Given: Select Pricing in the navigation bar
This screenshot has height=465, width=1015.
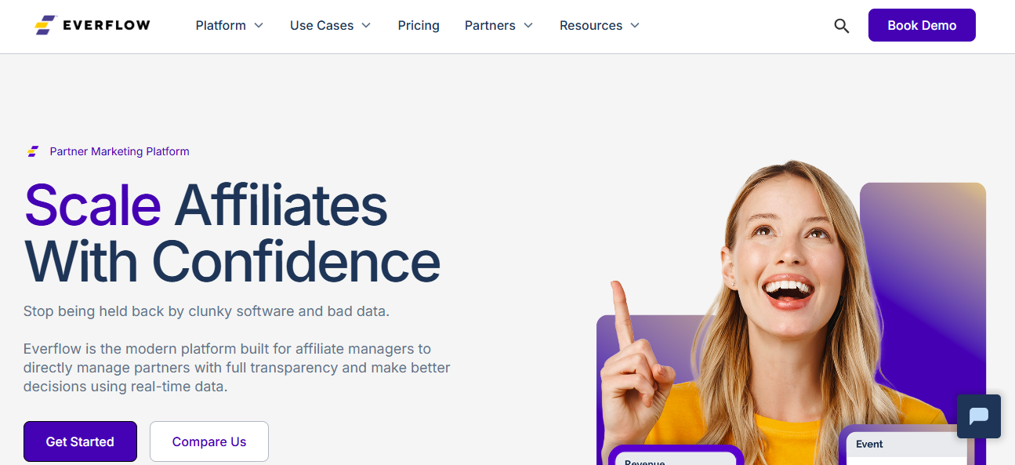Looking at the screenshot, I should [x=418, y=25].
